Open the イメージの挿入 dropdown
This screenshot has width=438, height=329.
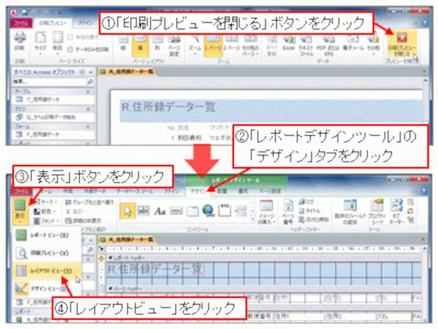click(267, 212)
